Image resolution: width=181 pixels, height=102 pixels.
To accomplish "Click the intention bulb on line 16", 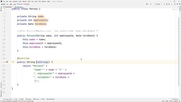I will (x=13, y=62).
